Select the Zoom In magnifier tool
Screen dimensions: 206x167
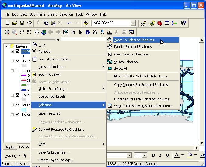[7, 32]
